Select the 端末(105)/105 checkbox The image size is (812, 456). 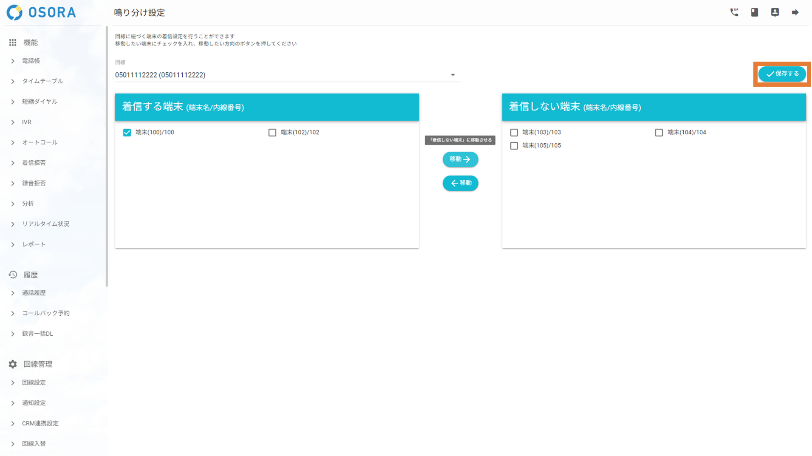tap(514, 146)
